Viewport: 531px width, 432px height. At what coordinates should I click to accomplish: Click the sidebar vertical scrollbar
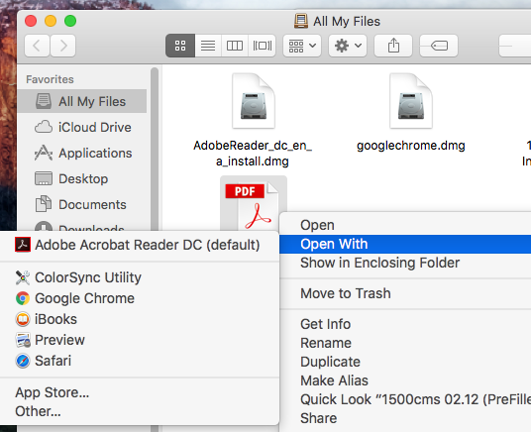pos(155,149)
